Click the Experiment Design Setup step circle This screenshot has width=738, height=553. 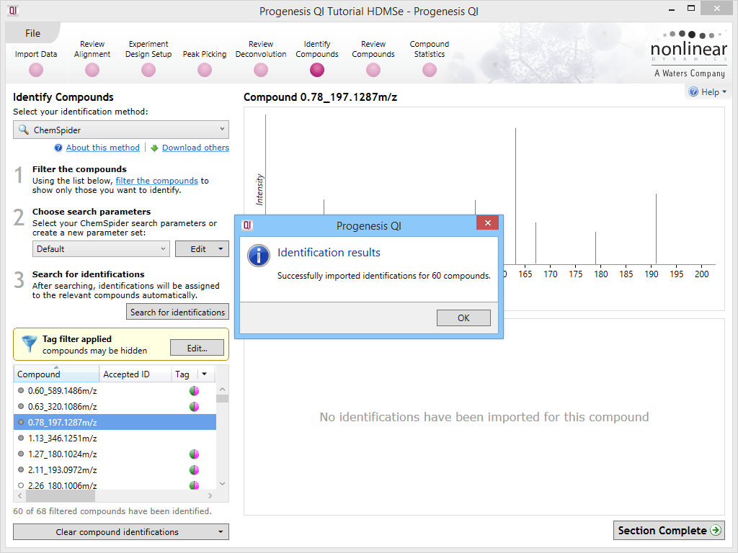[x=148, y=70]
